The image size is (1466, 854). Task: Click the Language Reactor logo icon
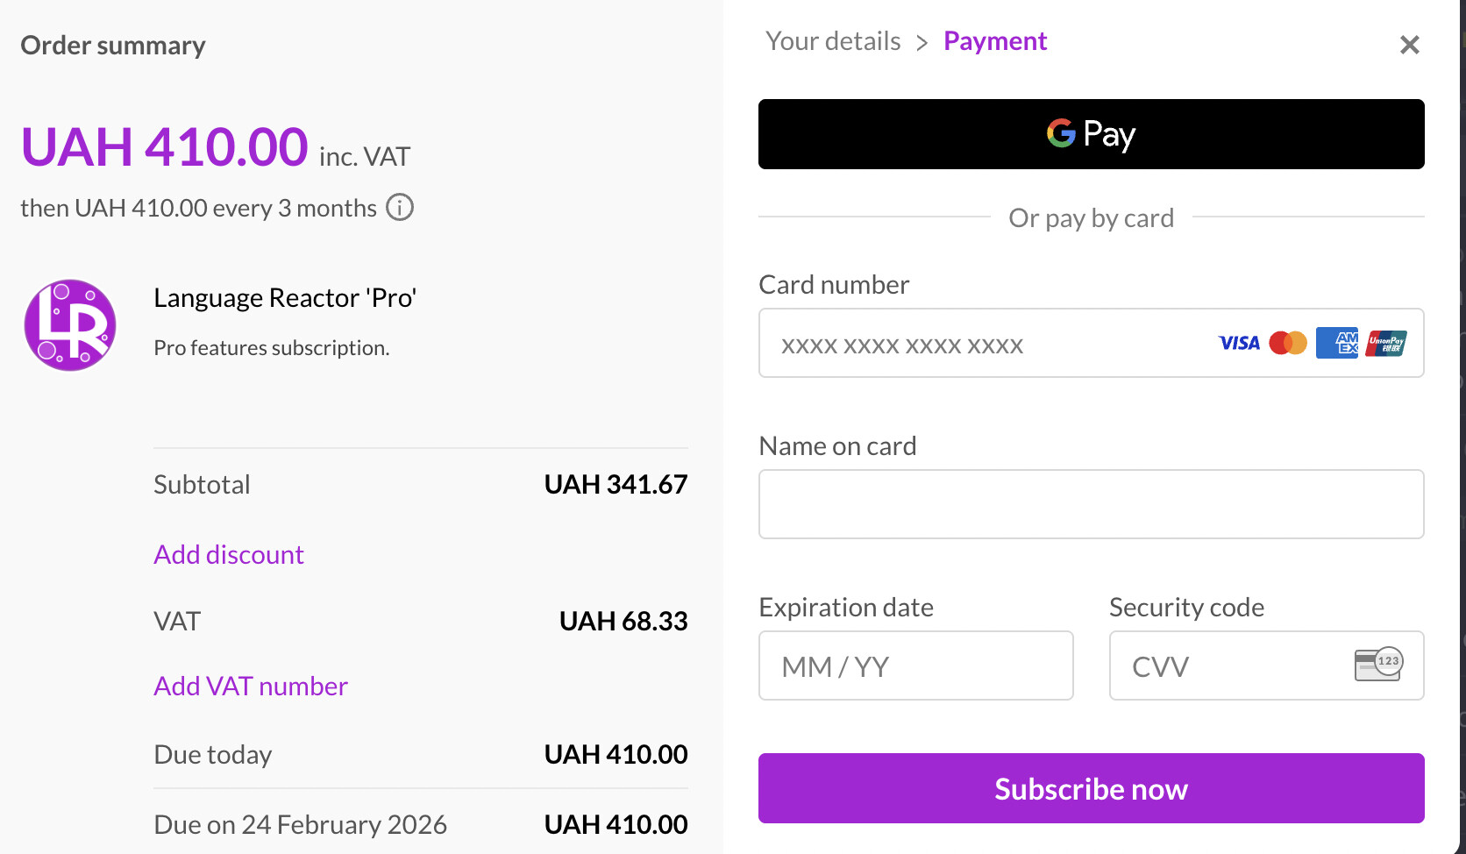click(x=70, y=325)
